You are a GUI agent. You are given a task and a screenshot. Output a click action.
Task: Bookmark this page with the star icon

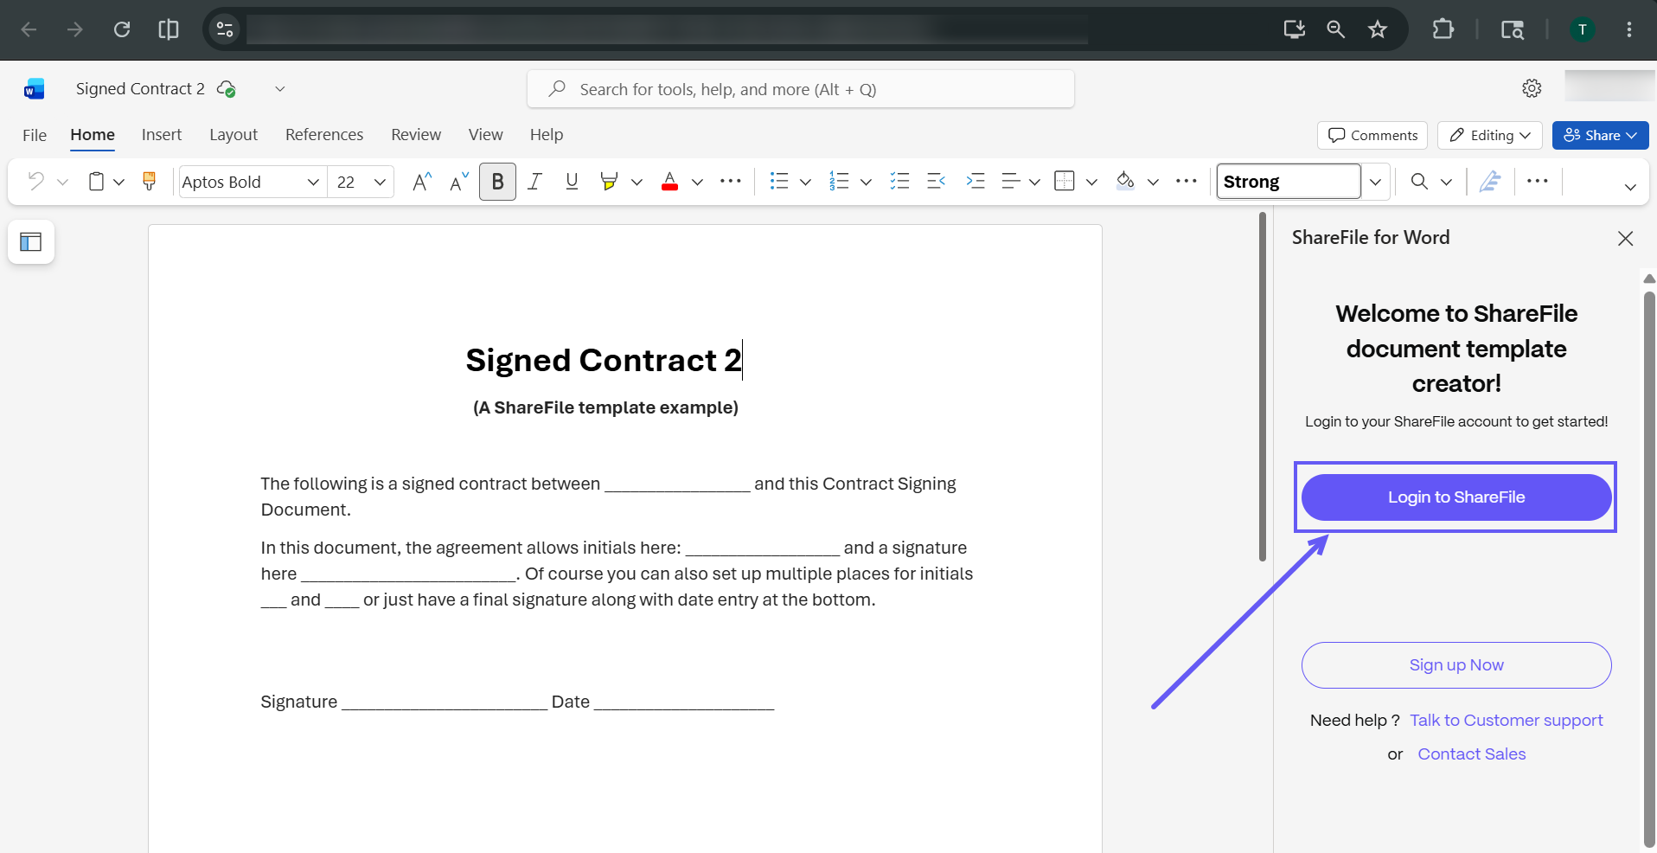pyautogui.click(x=1378, y=29)
